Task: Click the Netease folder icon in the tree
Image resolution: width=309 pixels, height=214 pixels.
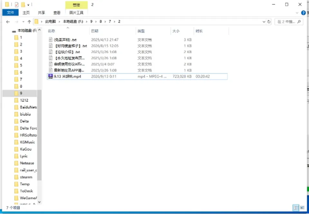Action: [x=16, y=163]
